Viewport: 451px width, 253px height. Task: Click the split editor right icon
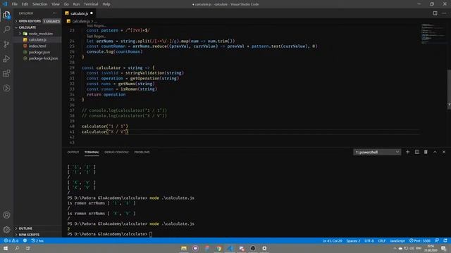[x=435, y=13]
